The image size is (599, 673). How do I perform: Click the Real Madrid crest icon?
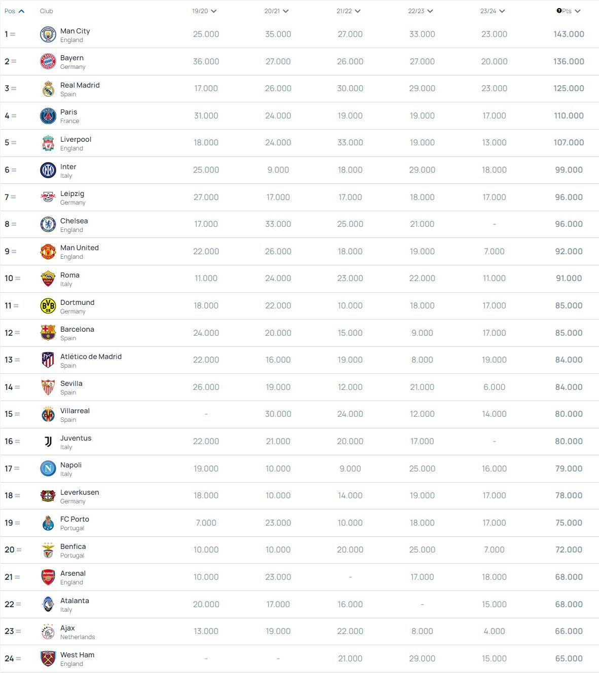[x=48, y=89]
